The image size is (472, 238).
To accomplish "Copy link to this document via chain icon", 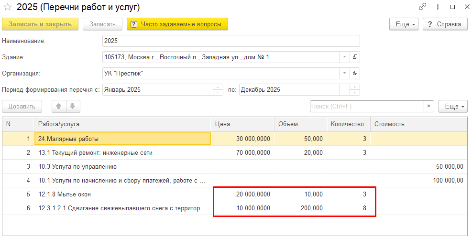I will tap(422, 7).
